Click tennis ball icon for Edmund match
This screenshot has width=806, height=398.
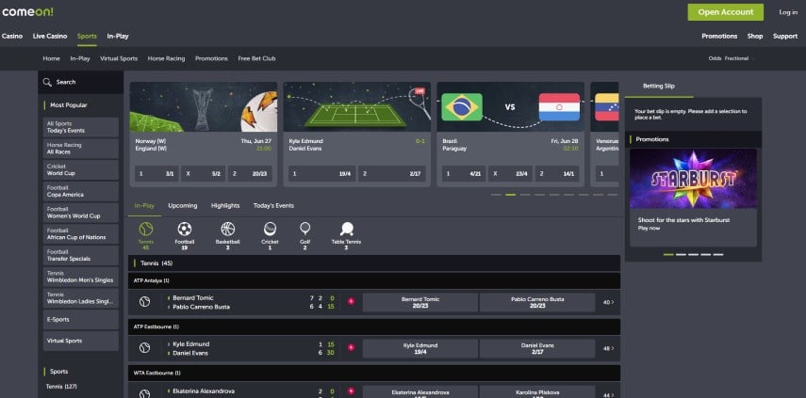coord(145,348)
